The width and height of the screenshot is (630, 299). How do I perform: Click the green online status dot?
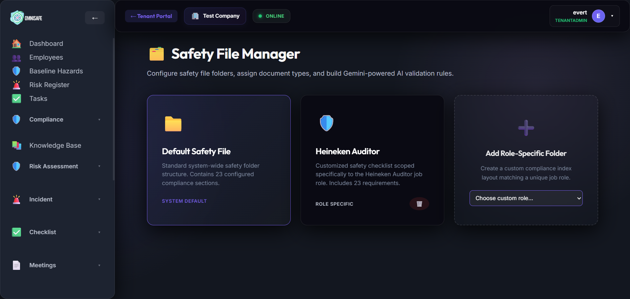(x=260, y=16)
